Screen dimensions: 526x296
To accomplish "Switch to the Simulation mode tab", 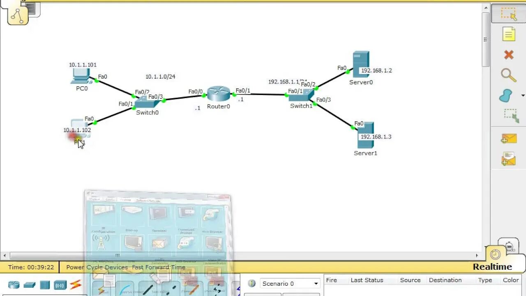I will (x=510, y=246).
